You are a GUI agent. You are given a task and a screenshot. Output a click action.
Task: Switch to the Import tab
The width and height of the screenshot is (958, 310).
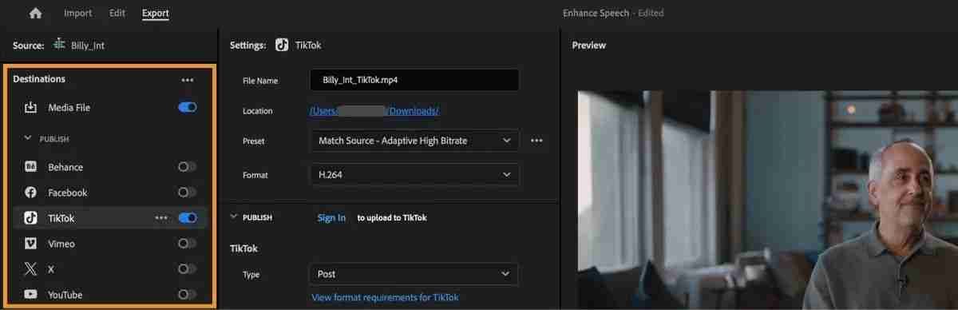coord(77,13)
